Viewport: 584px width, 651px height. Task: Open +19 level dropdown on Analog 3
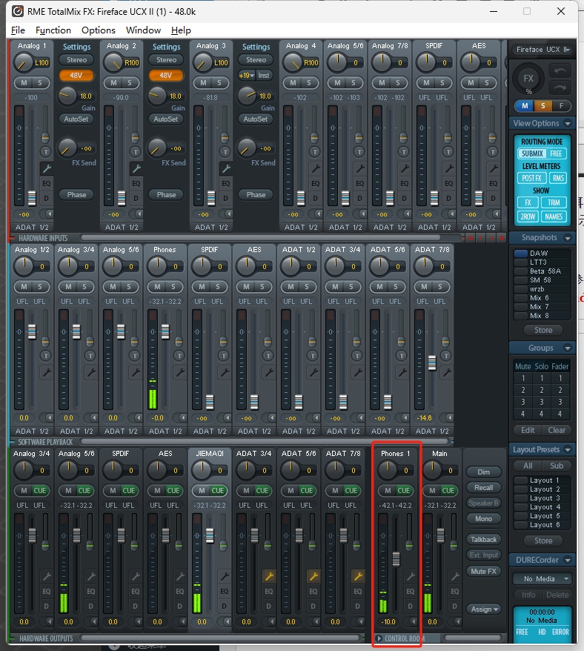pyautogui.click(x=246, y=75)
